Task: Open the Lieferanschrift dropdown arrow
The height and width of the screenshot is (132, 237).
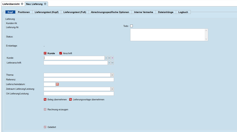Action: point(109,63)
